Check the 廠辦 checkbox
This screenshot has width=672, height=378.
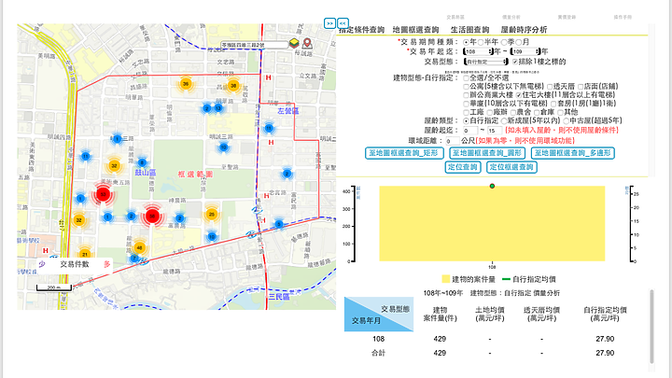point(489,112)
